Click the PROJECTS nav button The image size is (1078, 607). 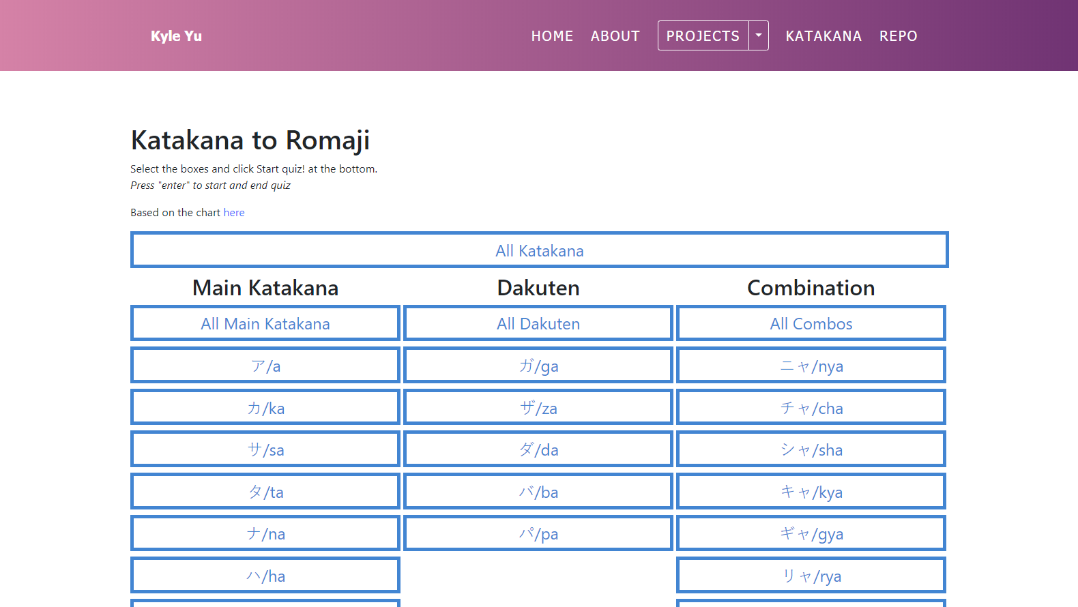click(703, 35)
